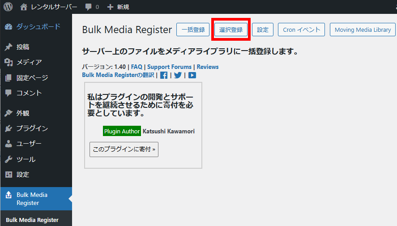The width and height of the screenshot is (397, 226).
Task: Click the home icon beside レンタルサーバー
Action: click(x=24, y=7)
